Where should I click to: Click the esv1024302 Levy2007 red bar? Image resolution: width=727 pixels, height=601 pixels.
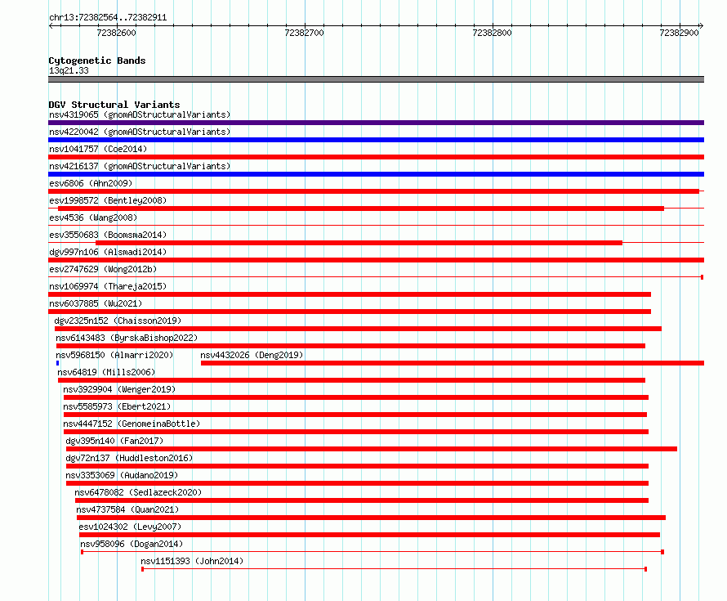point(369,535)
